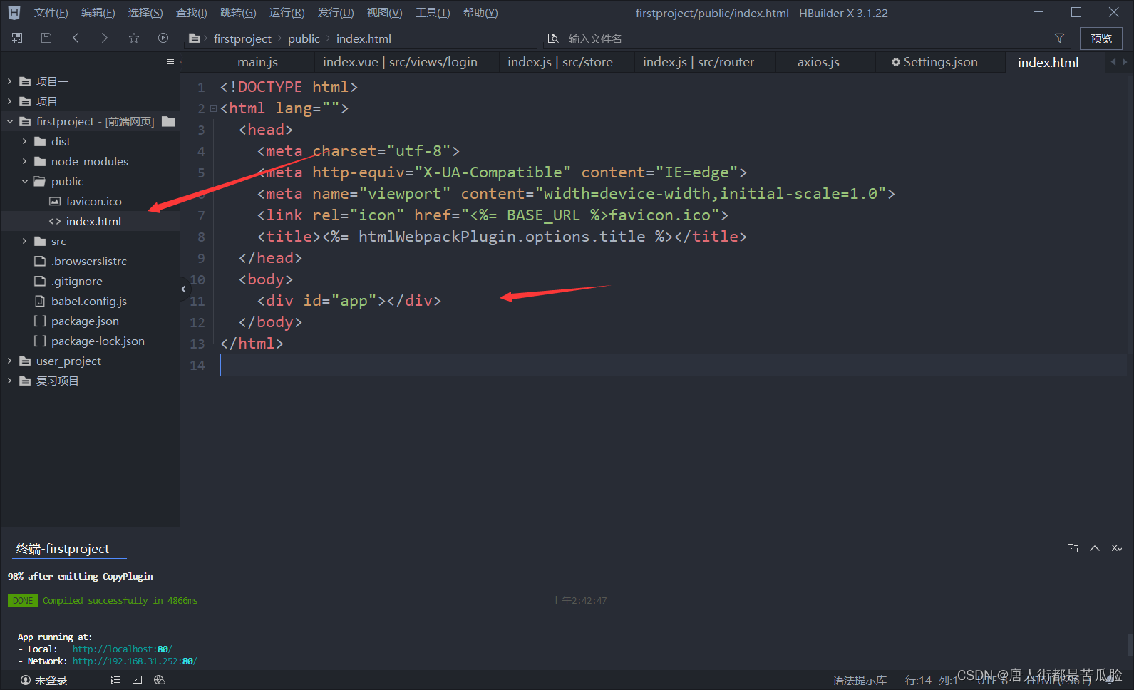Expand the dist folder
This screenshot has height=690, width=1134.
[x=25, y=141]
